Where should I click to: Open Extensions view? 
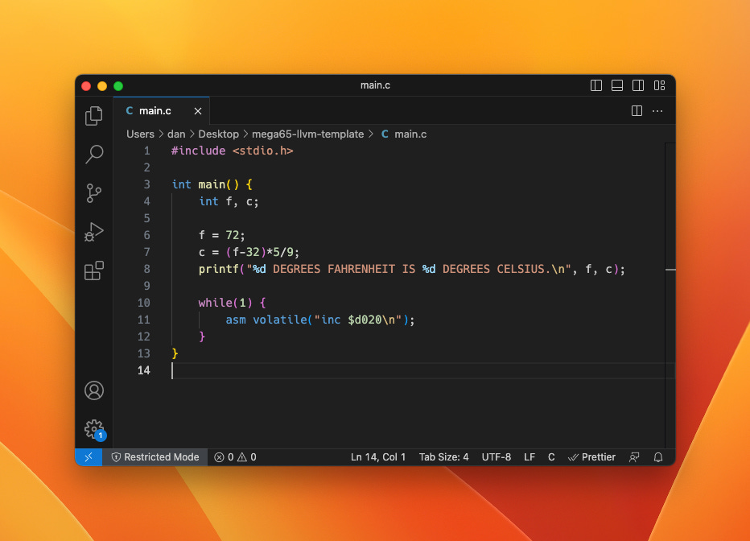pos(93,270)
